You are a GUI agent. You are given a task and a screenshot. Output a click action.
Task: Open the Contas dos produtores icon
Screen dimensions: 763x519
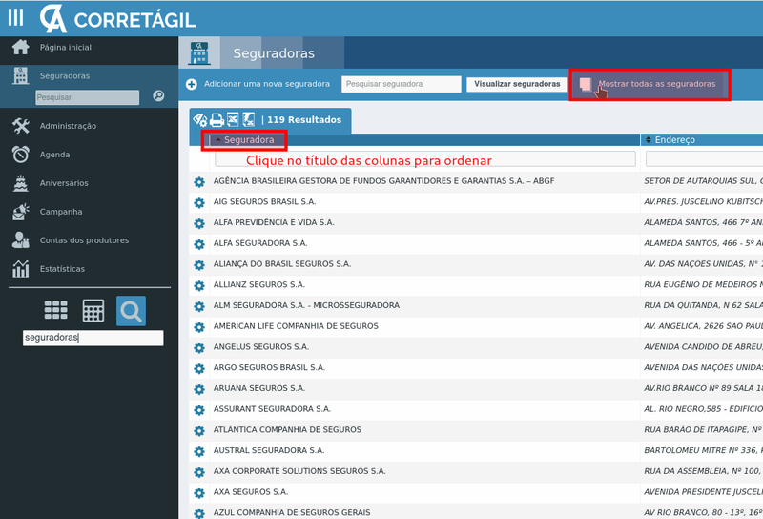pyautogui.click(x=20, y=240)
